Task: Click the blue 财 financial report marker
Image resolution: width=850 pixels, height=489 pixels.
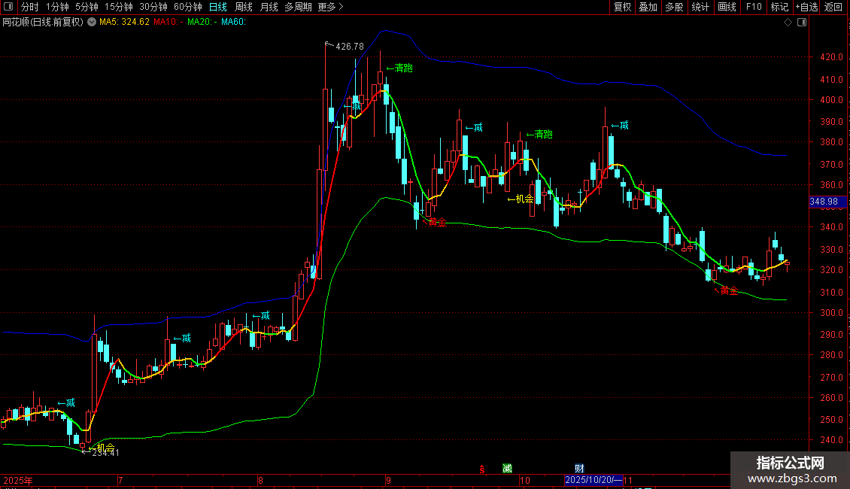Action: [579, 469]
